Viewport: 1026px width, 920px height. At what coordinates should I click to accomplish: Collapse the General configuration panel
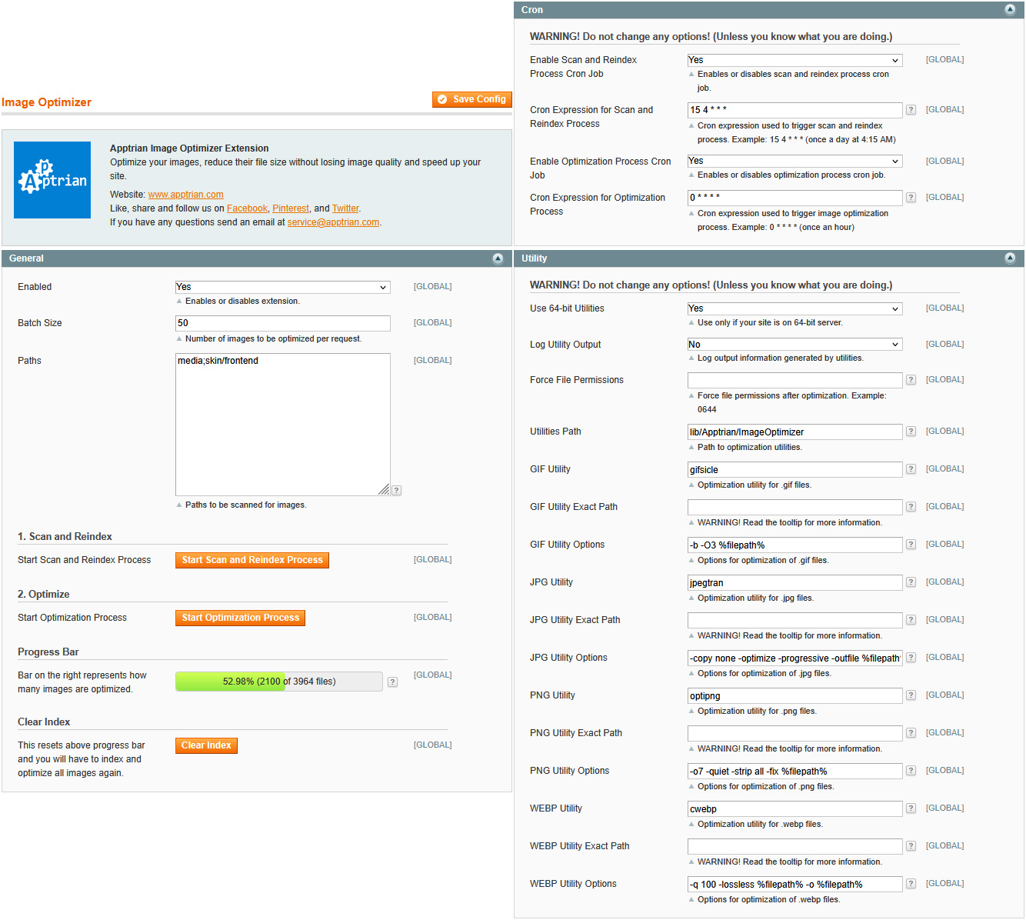(x=498, y=258)
